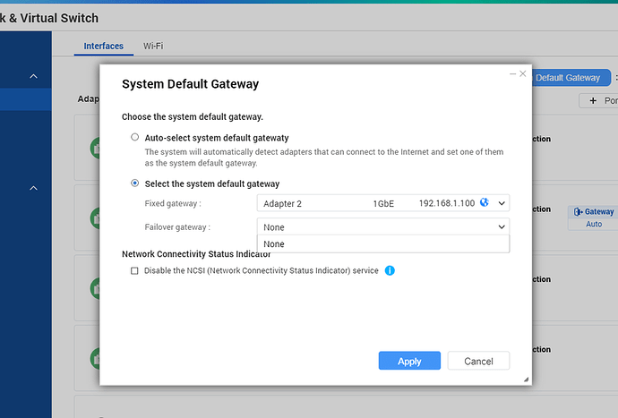The image size is (618, 418).
Task: Click the Gateway Auto badge
Action: coord(593,218)
